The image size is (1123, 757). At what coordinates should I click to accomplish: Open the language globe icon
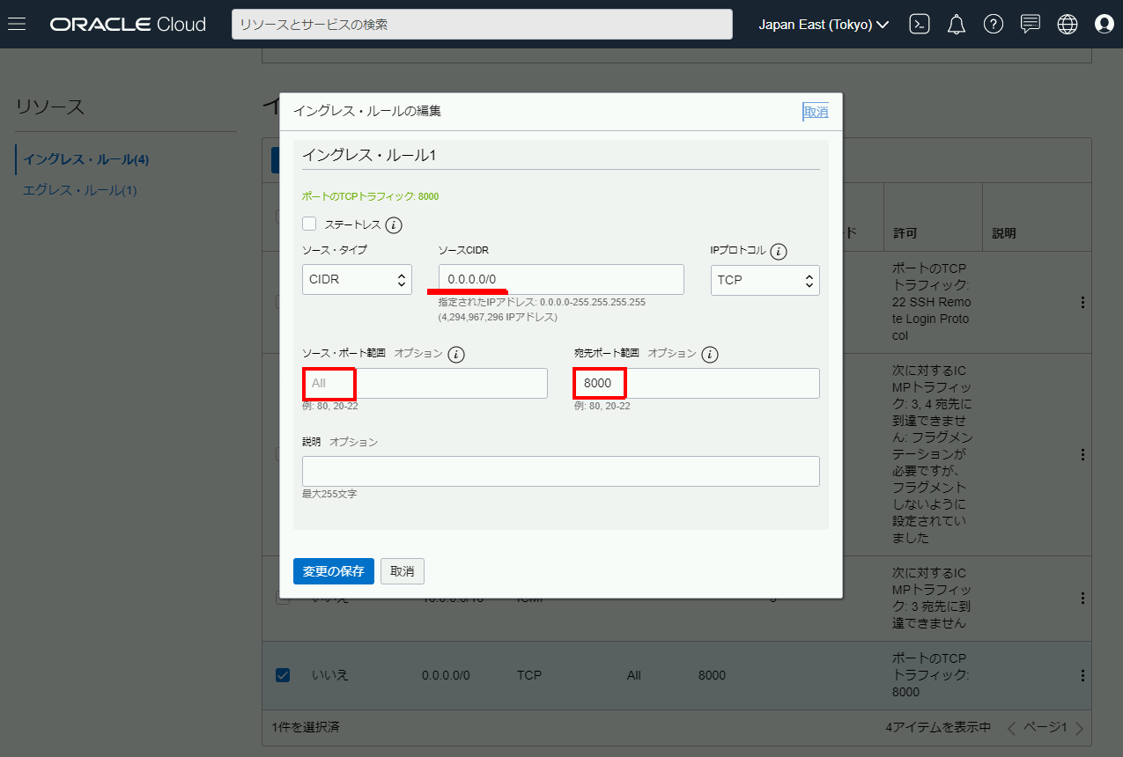point(1067,24)
